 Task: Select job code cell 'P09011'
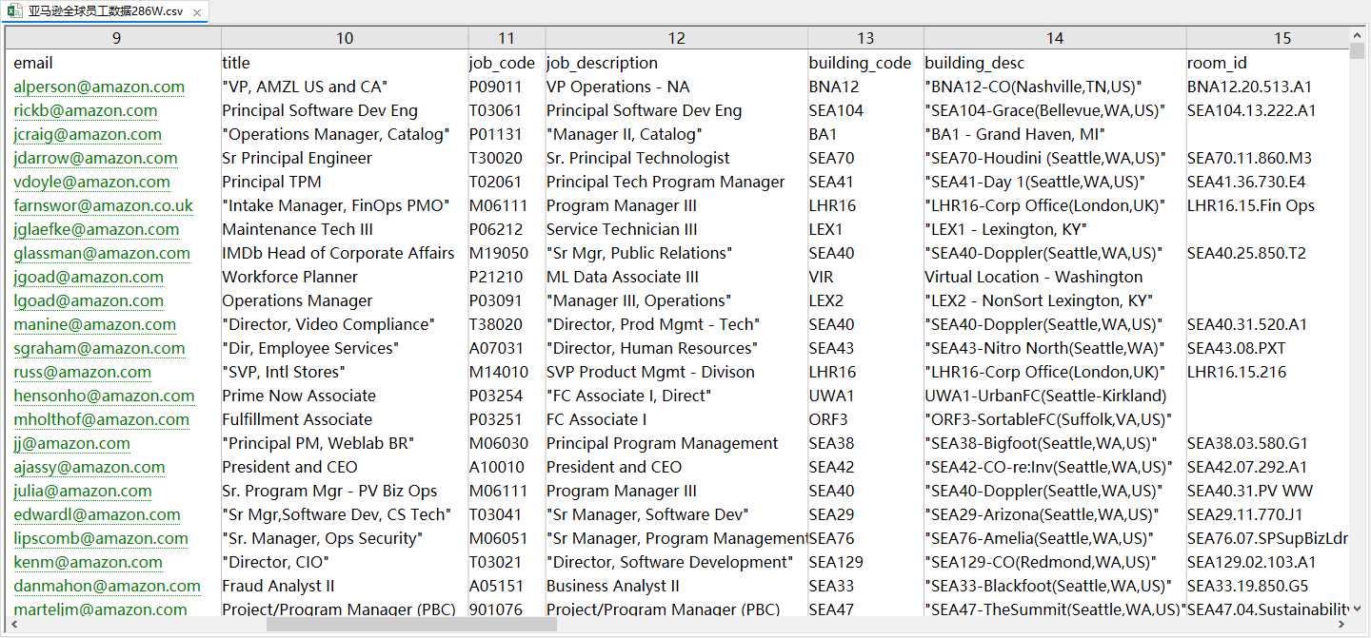point(507,87)
